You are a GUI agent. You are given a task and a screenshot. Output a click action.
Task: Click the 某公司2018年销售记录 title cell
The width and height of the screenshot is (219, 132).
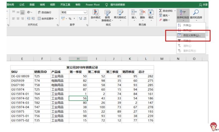tap(82, 67)
